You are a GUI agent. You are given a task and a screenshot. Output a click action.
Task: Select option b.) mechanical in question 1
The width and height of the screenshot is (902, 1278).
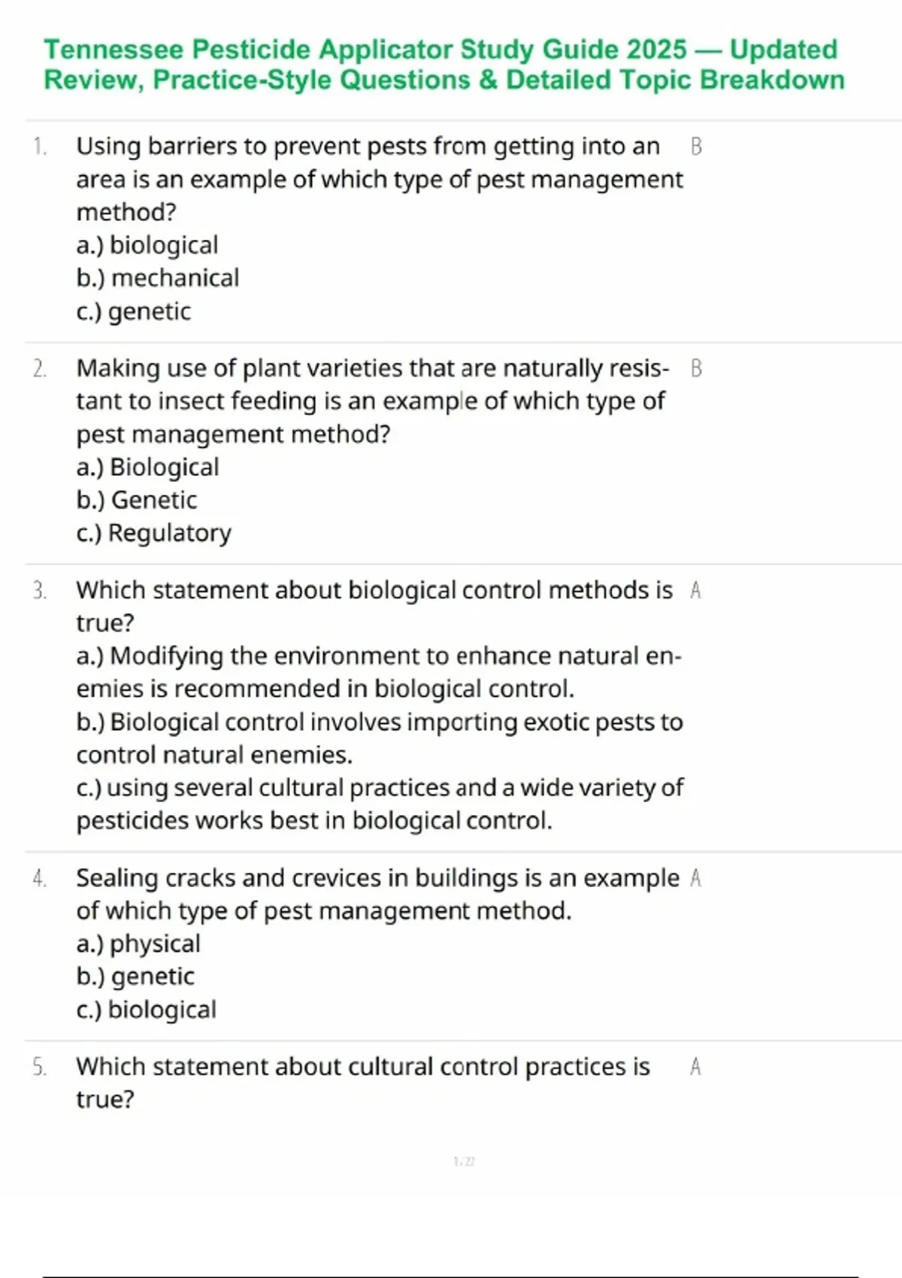(x=158, y=278)
